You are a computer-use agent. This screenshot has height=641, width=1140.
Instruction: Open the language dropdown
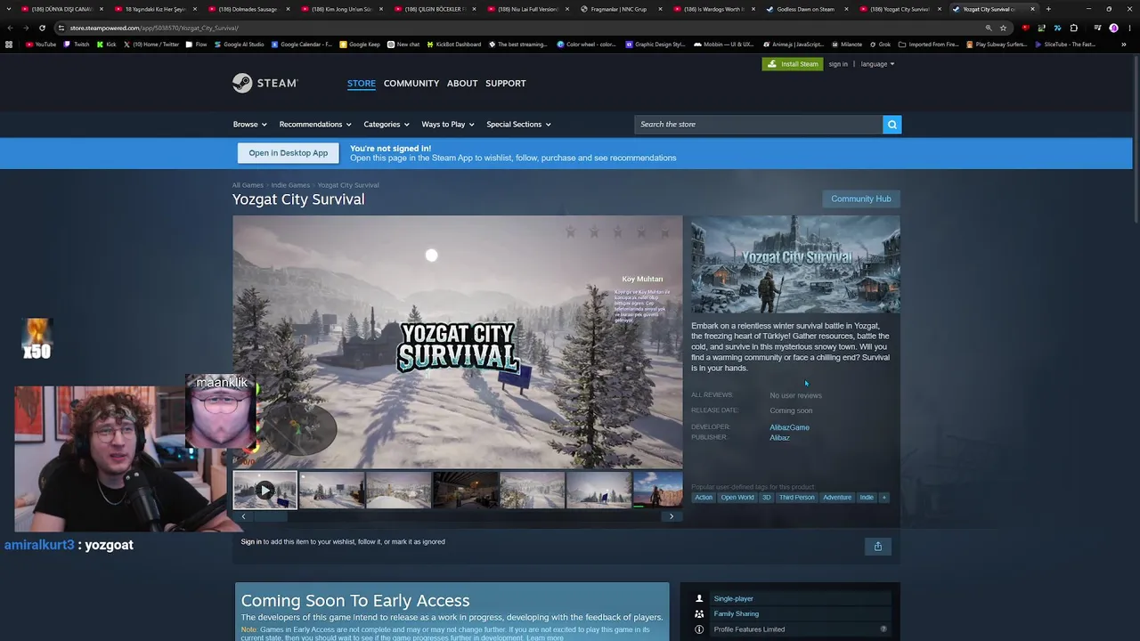pos(877,64)
